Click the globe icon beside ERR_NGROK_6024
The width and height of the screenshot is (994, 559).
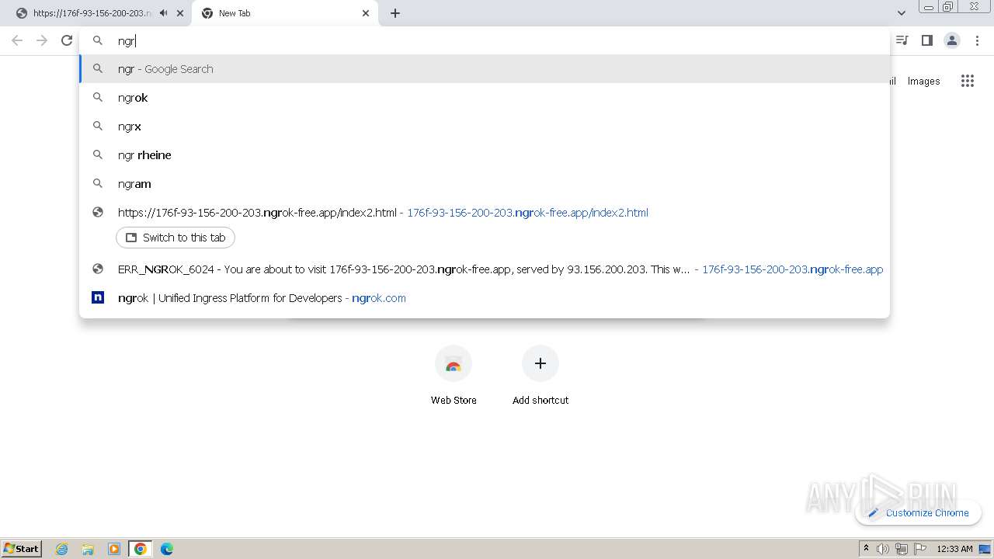pyautogui.click(x=98, y=269)
